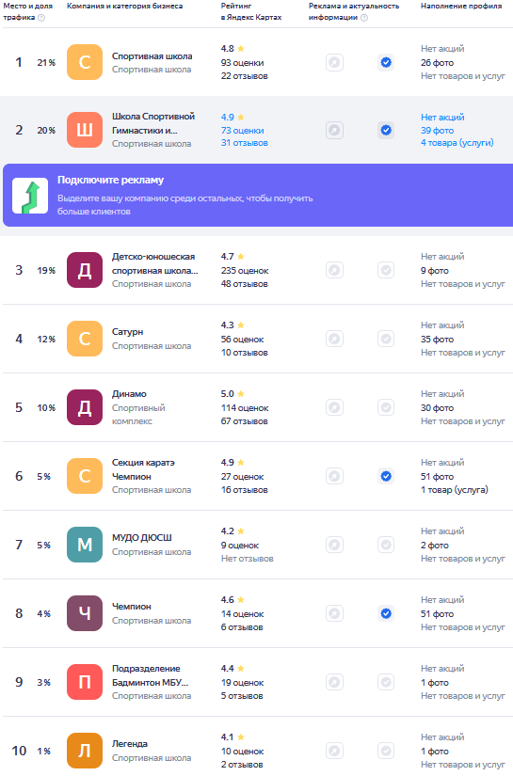Open the Подключите рекламу banner
The width and height of the screenshot is (513, 776).
pos(258,196)
